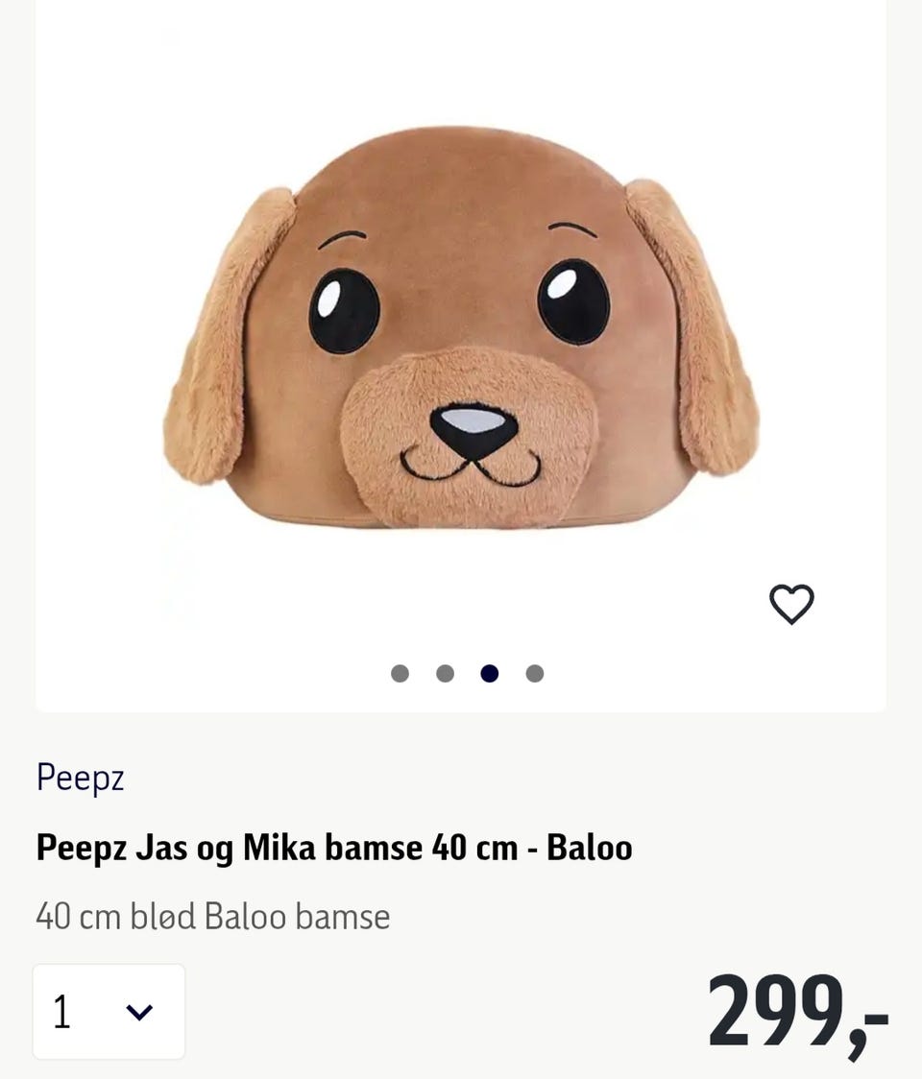Tap the active dark third carousel dot

click(x=490, y=673)
